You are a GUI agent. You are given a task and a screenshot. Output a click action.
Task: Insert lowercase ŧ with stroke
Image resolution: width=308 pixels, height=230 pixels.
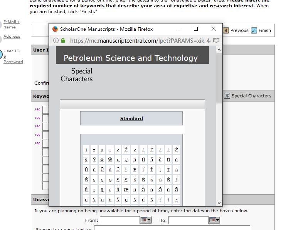pyautogui.click(x=126, y=170)
